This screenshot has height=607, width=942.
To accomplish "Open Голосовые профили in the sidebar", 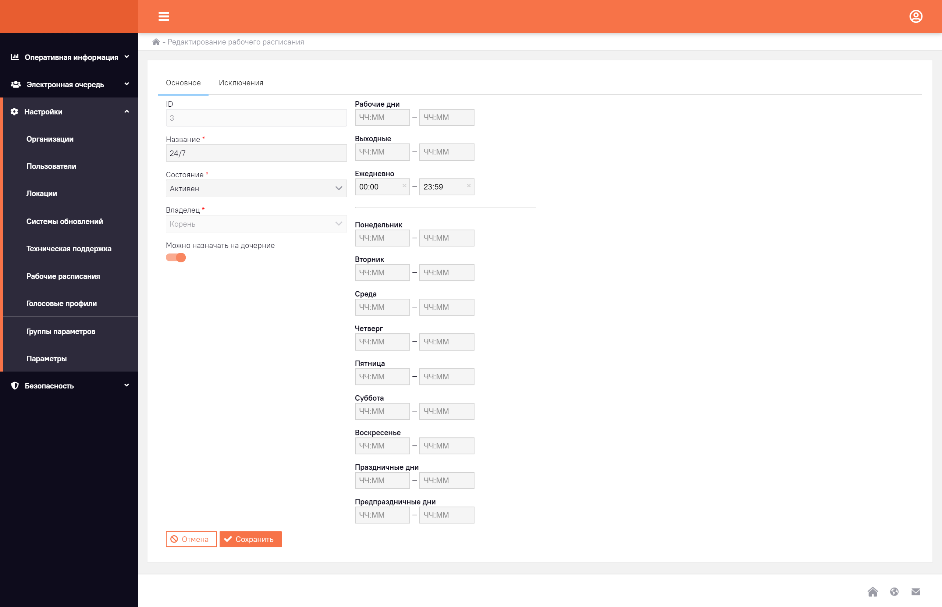I will point(61,303).
